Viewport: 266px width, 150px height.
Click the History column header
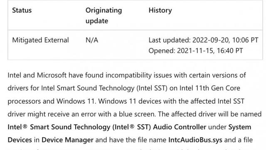pyautogui.click(x=160, y=10)
